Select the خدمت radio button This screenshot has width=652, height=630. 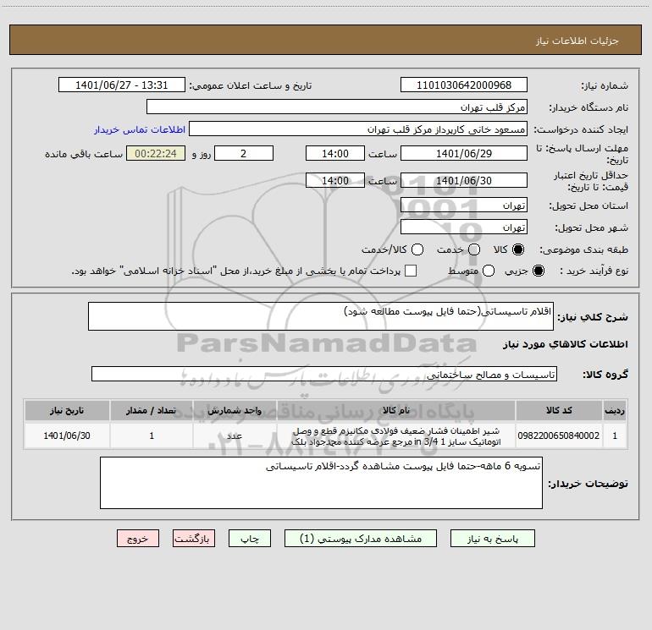click(474, 249)
